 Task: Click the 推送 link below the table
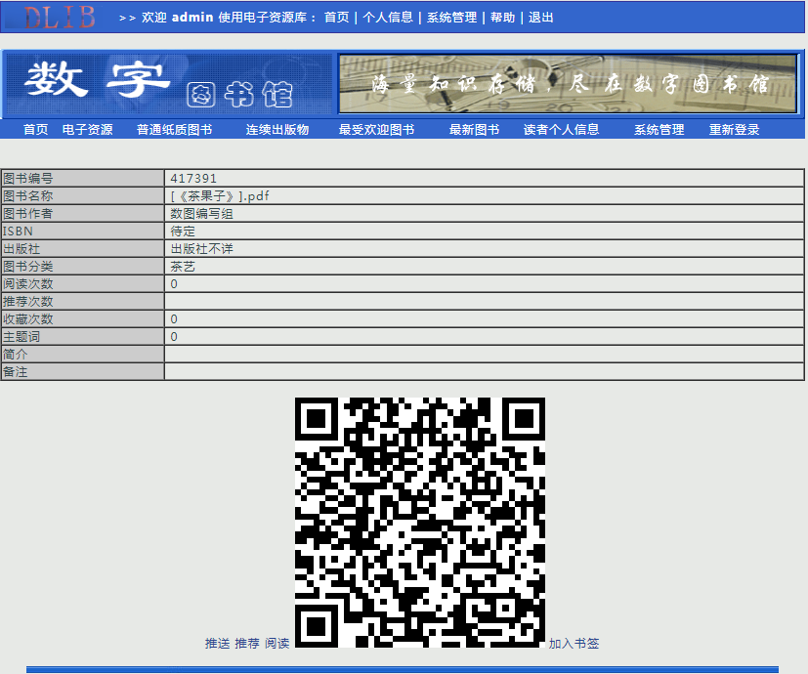pos(217,644)
